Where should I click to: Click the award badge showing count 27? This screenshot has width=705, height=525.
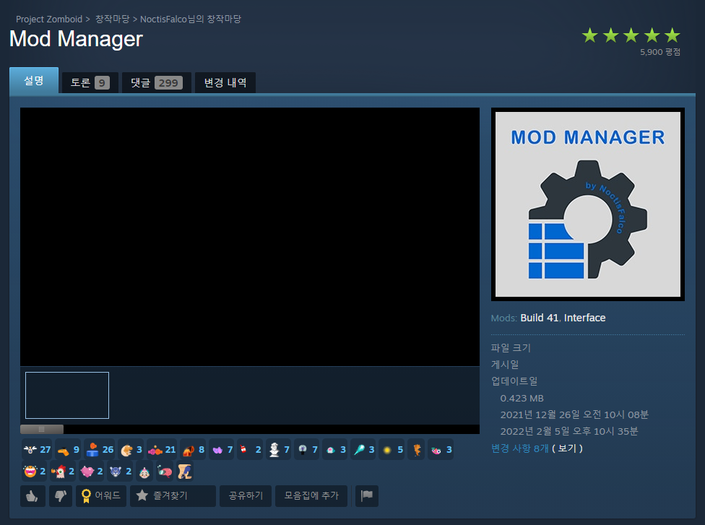(37, 449)
